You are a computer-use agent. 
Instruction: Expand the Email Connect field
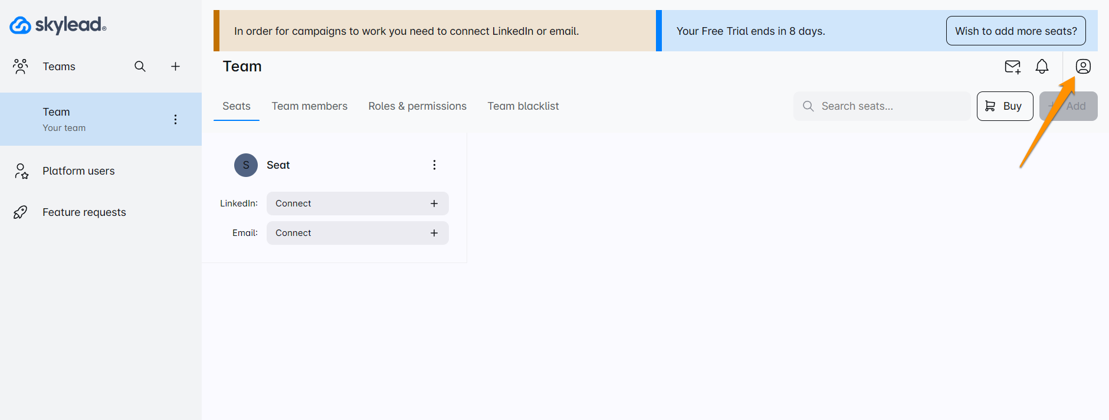(x=357, y=233)
